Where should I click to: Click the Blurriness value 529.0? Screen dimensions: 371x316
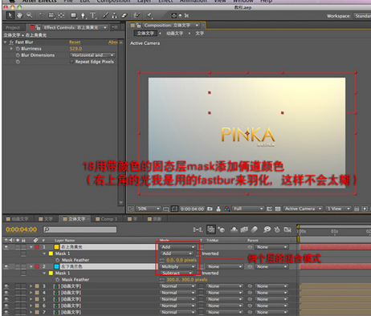75,49
